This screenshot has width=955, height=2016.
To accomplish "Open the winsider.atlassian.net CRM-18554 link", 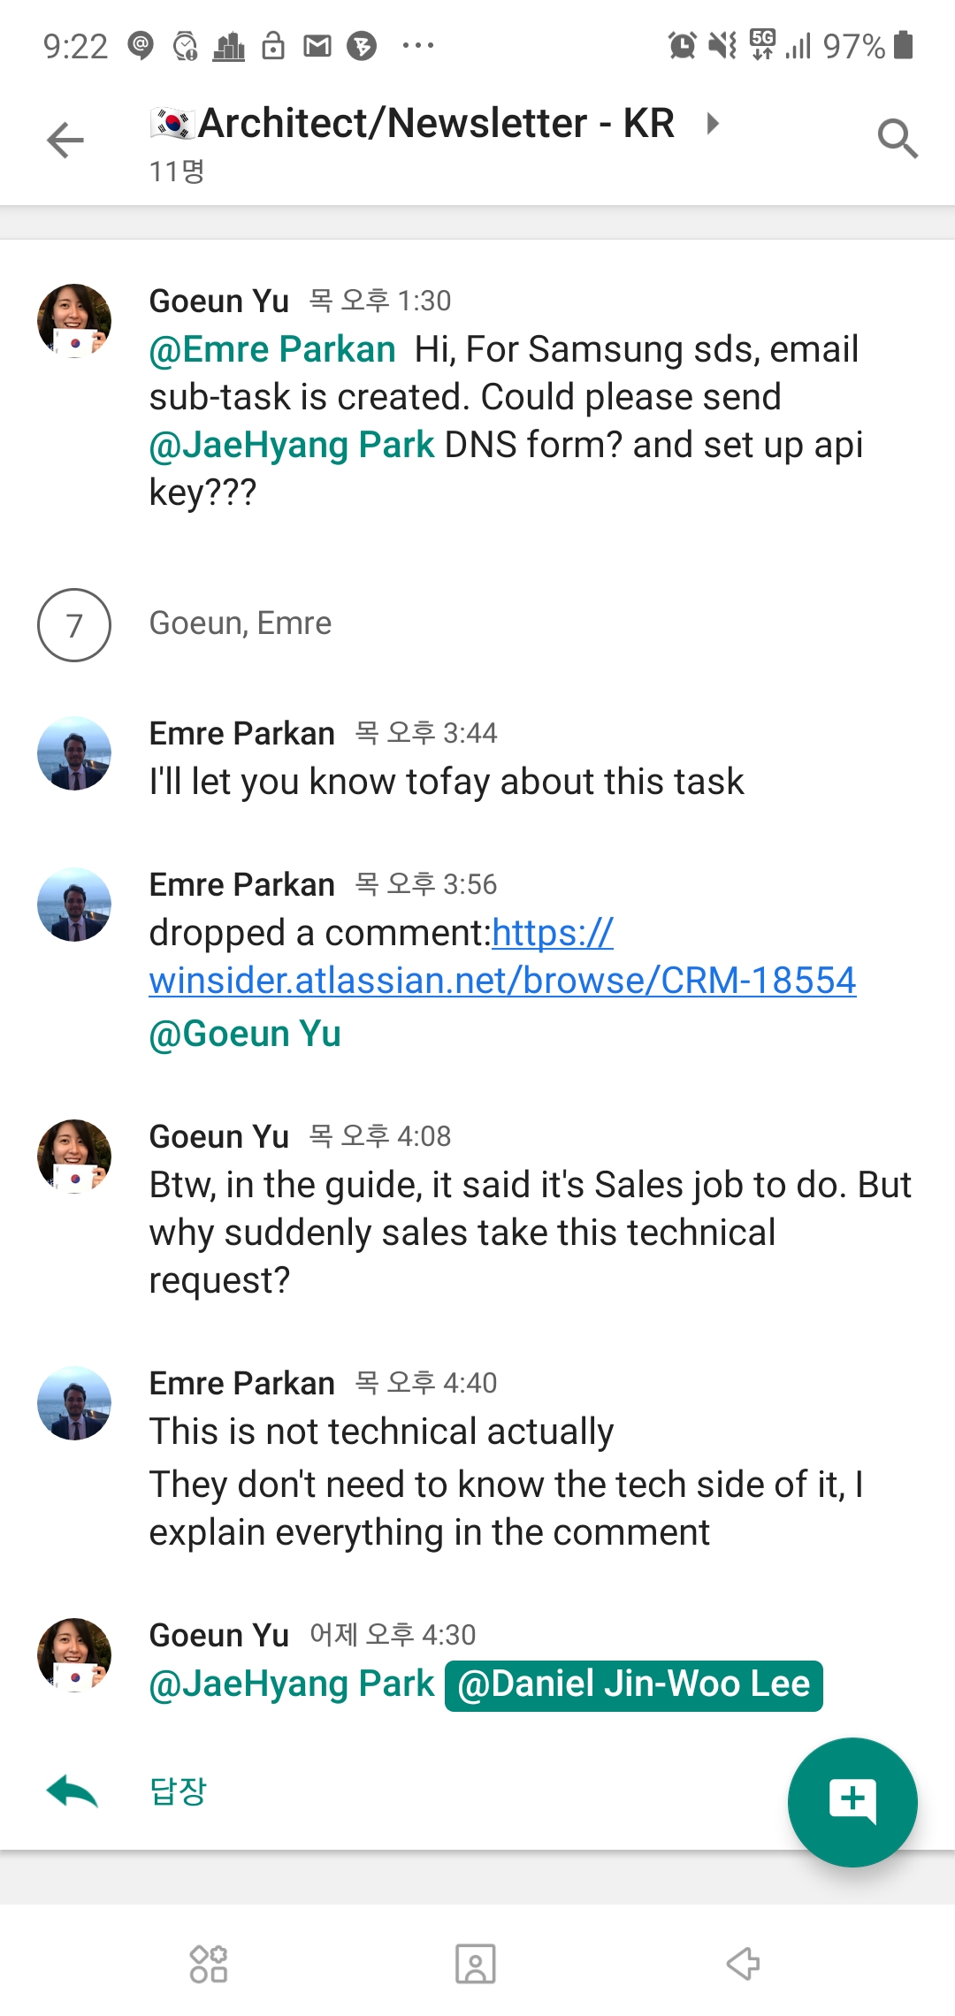I will (x=502, y=980).
